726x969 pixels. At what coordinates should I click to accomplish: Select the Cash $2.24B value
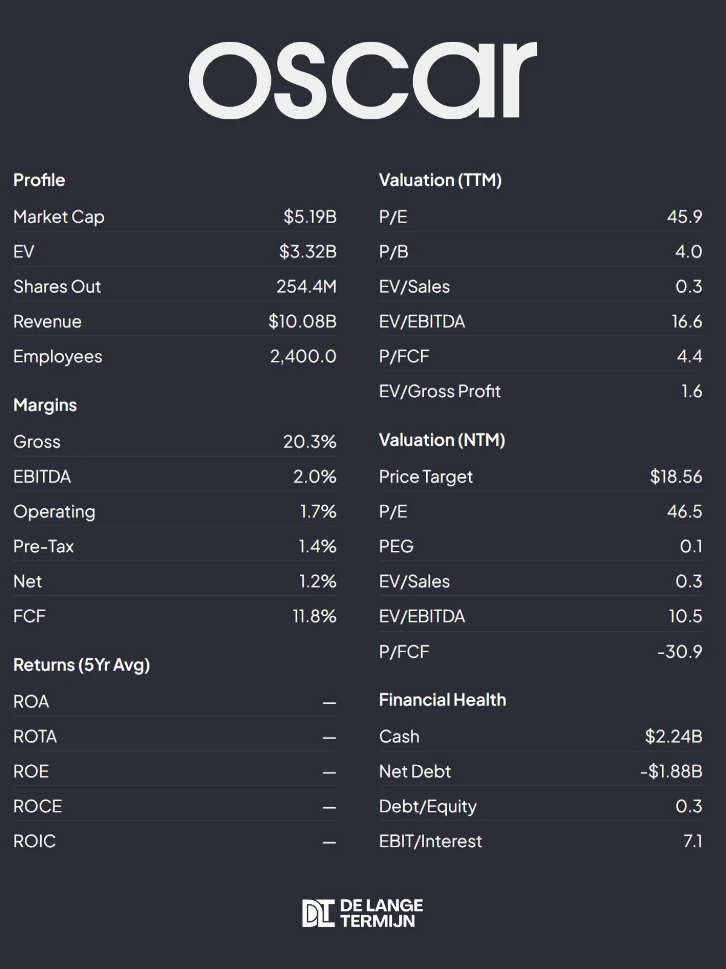click(x=674, y=736)
